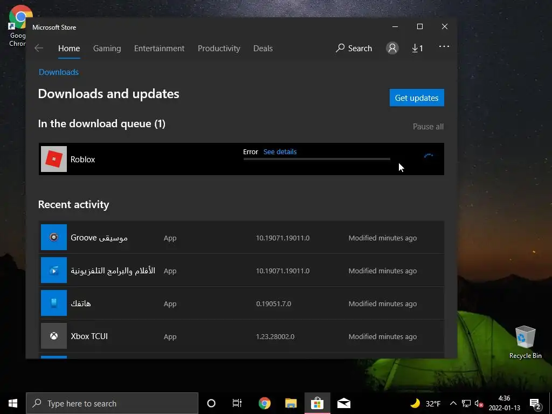This screenshot has width=552, height=414.
Task: Click the Roblox download progress bar
Action: coord(317,159)
